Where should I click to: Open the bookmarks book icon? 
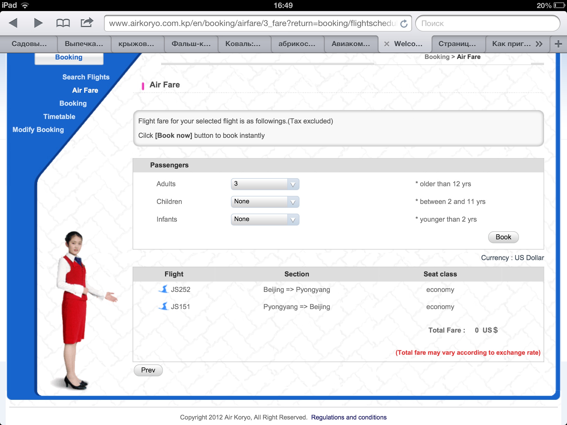tap(63, 23)
